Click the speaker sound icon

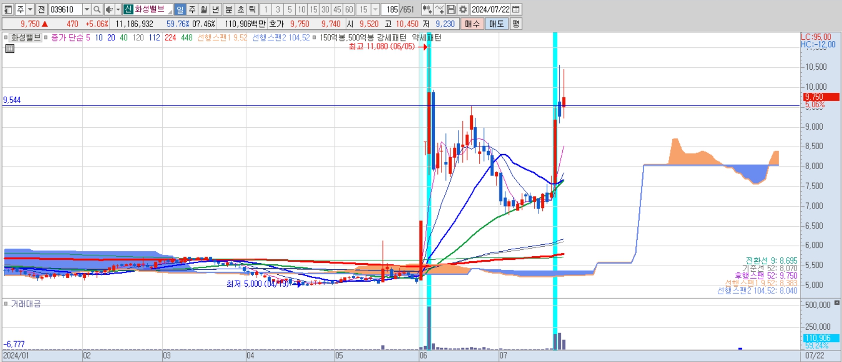(x=109, y=9)
